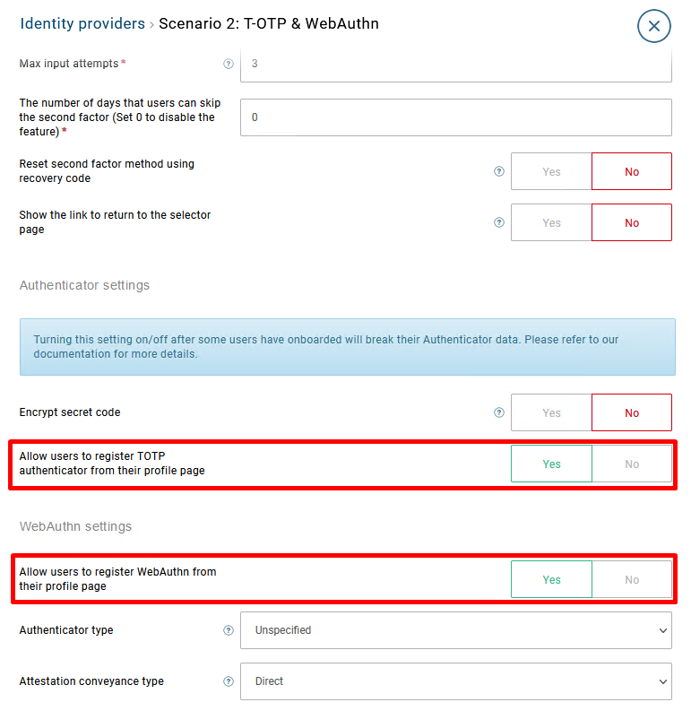Focus the days to skip second factor field
This screenshot has height=711, width=691.
(455, 117)
